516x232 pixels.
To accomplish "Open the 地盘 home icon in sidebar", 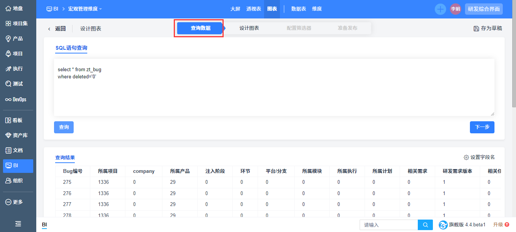I will point(14,8).
